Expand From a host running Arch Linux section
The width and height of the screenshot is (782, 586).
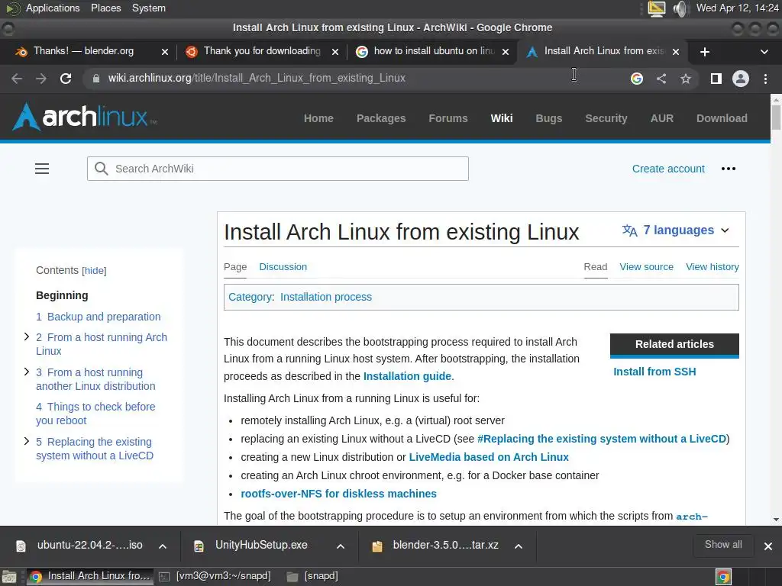click(x=27, y=337)
